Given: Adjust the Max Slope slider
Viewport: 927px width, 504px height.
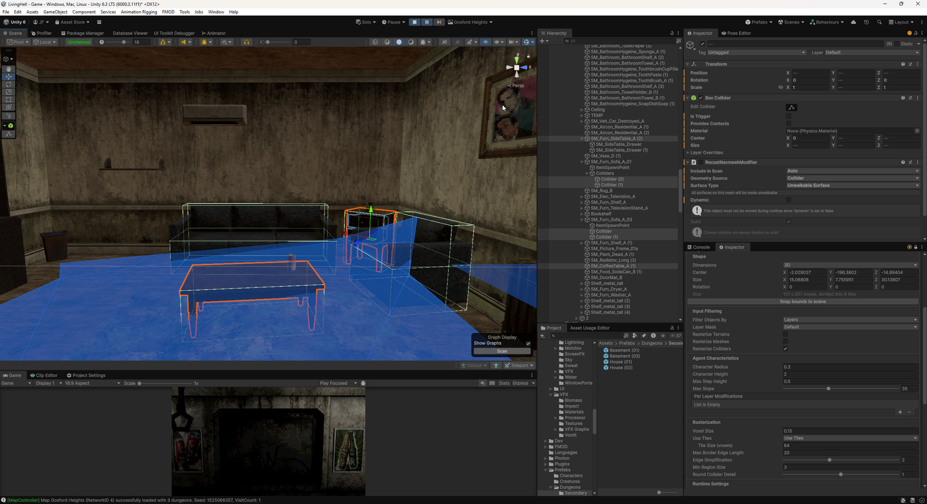Looking at the screenshot, I should click(829, 389).
